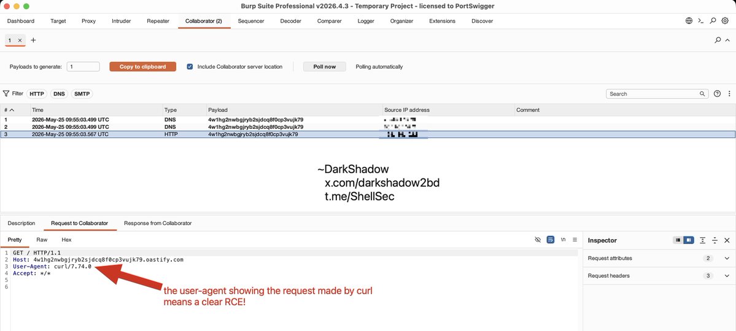Switch the editor to Raw view

tap(42, 240)
